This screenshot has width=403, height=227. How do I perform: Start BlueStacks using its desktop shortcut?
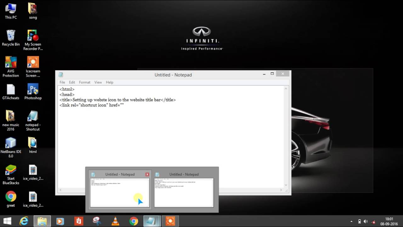click(11, 171)
